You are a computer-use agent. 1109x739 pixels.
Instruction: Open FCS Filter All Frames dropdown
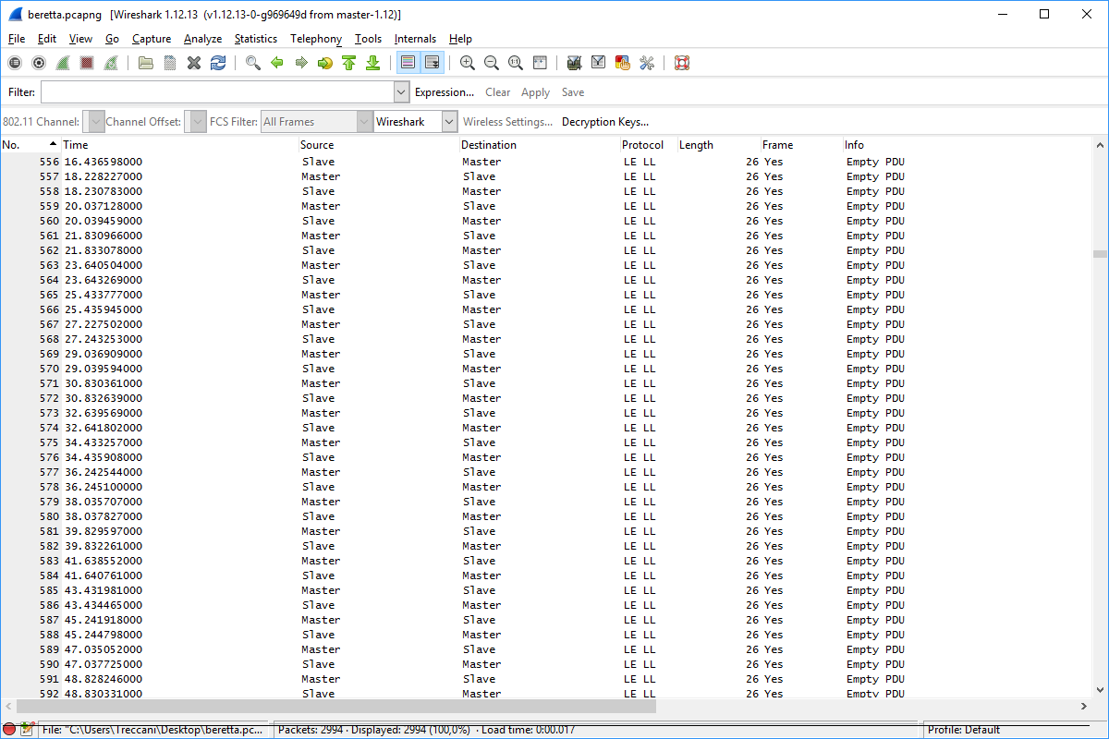pos(316,122)
